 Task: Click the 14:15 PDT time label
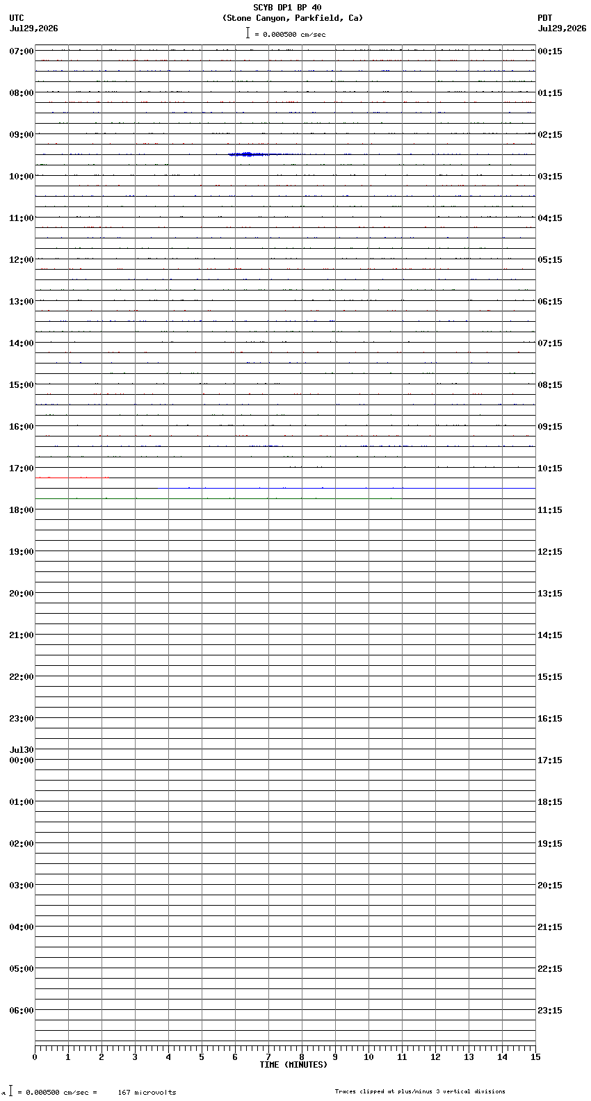pyautogui.click(x=550, y=635)
